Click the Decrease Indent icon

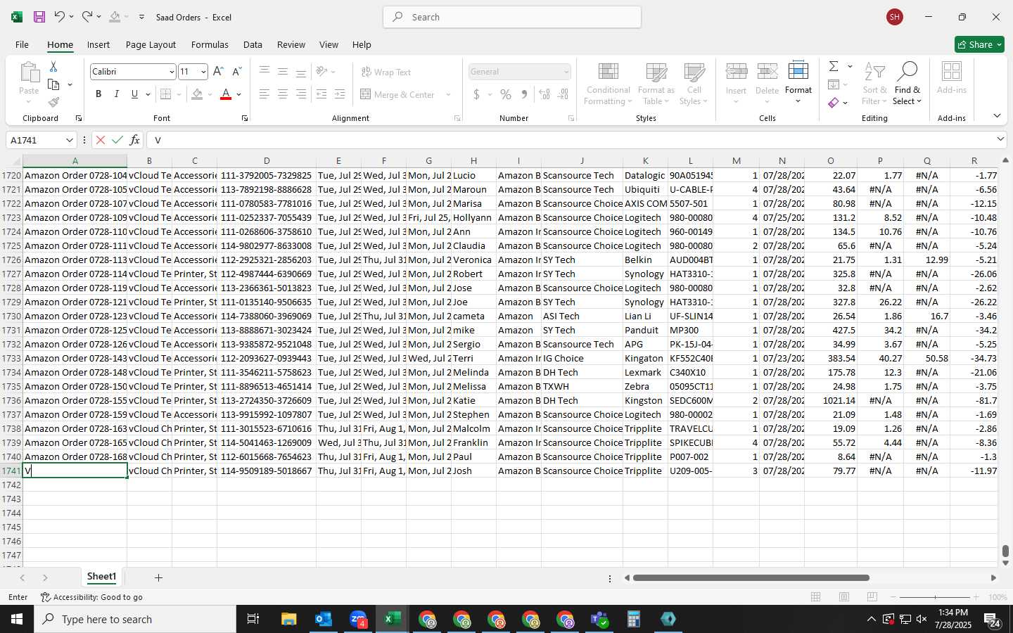321,94
